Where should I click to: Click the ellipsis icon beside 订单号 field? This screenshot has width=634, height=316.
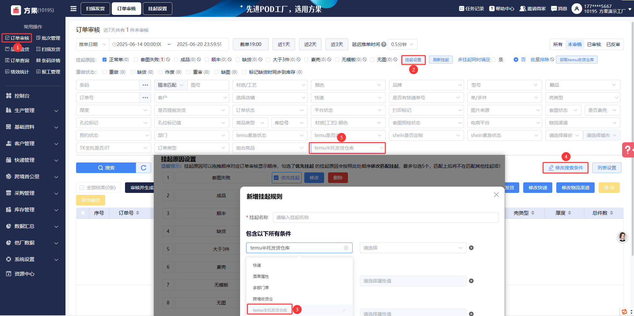click(145, 98)
